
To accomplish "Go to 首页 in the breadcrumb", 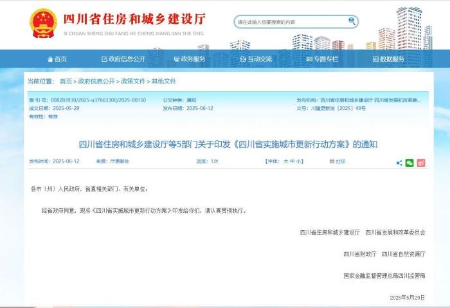I will [x=66, y=81].
